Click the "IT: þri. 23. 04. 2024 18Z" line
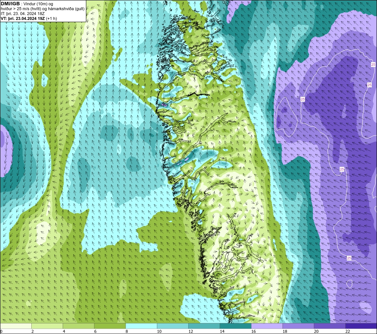 coord(23,14)
